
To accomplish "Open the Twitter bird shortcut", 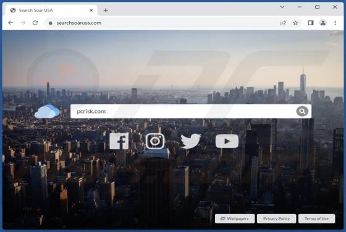I will (191, 141).
